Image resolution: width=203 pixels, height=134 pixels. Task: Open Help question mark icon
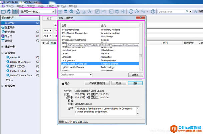[153, 12]
